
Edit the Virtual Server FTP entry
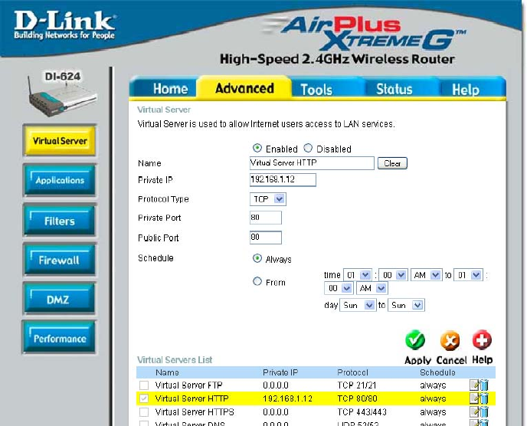pyautogui.click(x=474, y=385)
